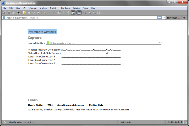Click the save capture file icon
The image size is (189, 126).
coord(29,12)
